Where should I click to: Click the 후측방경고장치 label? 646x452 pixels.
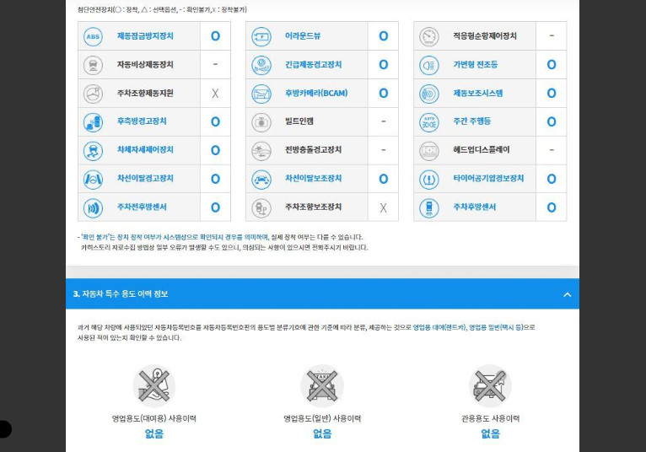(x=142, y=121)
